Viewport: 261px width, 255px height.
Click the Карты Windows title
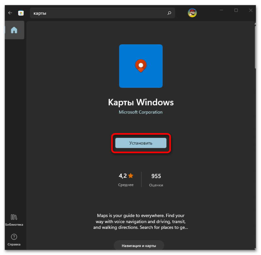(x=141, y=102)
